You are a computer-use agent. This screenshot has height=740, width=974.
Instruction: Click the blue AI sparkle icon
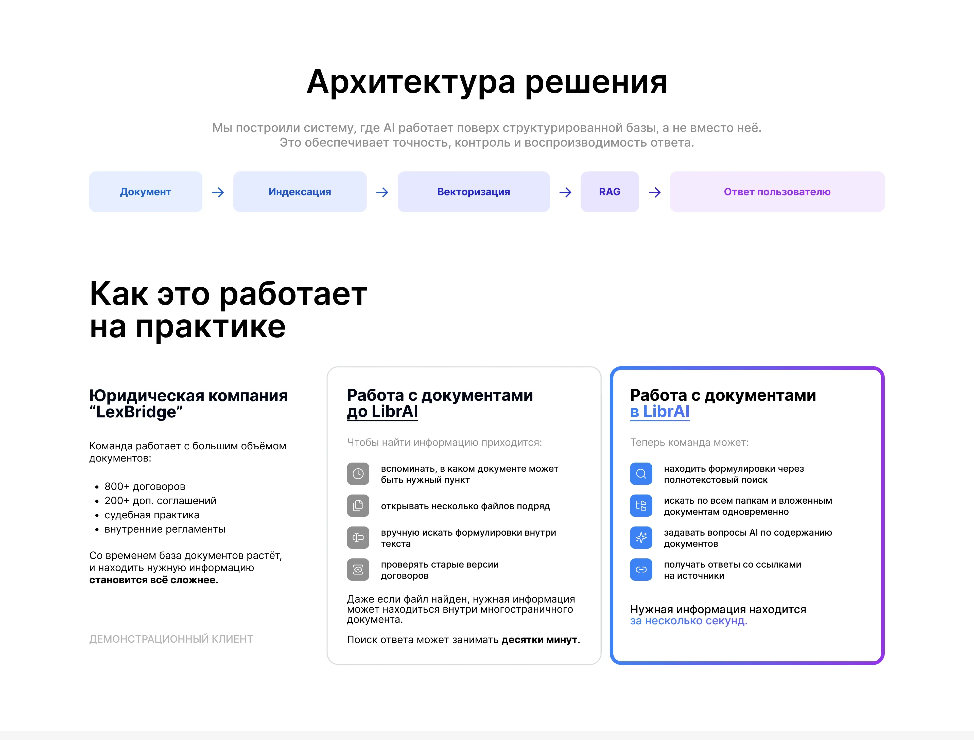coord(641,537)
